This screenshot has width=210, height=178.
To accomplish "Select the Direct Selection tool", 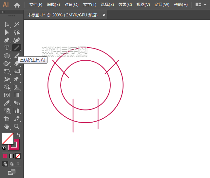I will 7,32.
